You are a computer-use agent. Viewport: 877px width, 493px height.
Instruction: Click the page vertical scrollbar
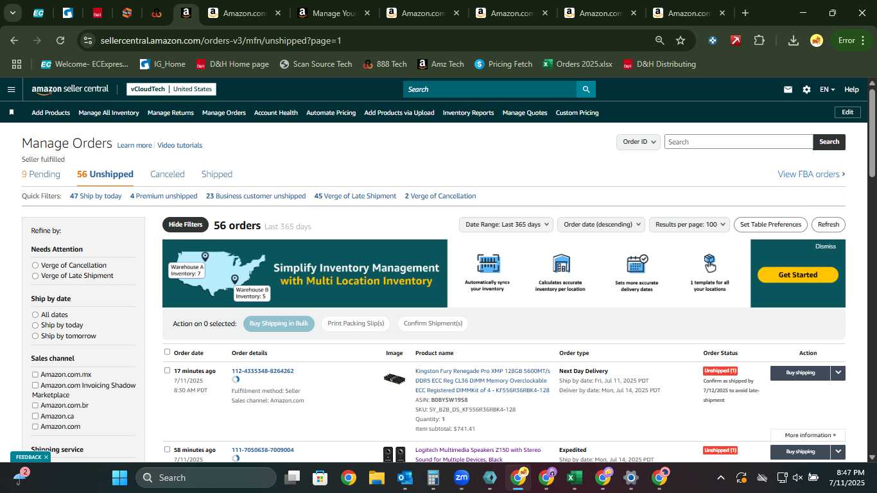(x=872, y=134)
